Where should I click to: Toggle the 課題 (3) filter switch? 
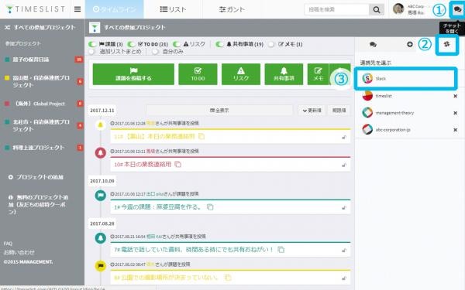coord(92,44)
